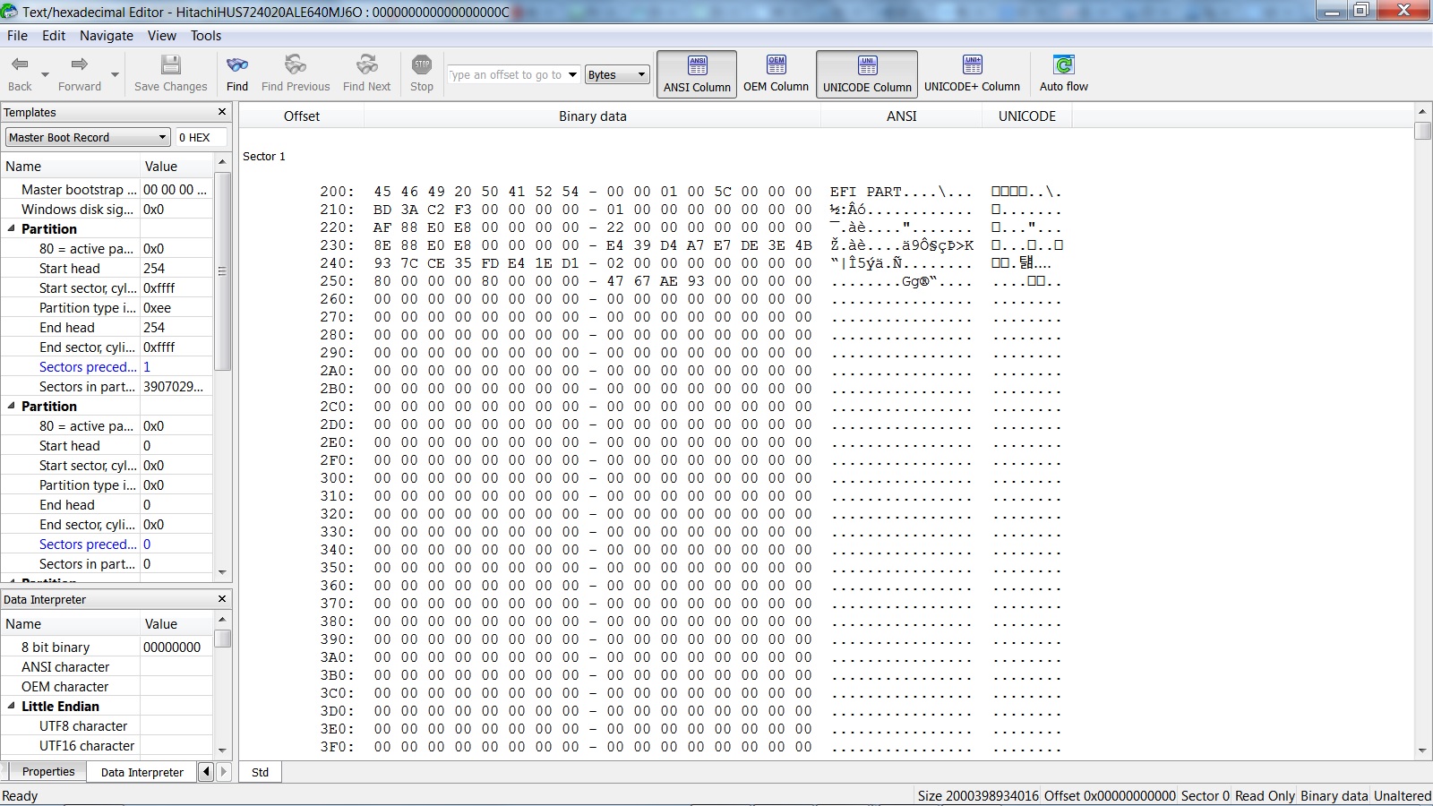Click the Save Changes disk icon
Viewport: 1433px width, 806px height.
pyautogui.click(x=170, y=64)
